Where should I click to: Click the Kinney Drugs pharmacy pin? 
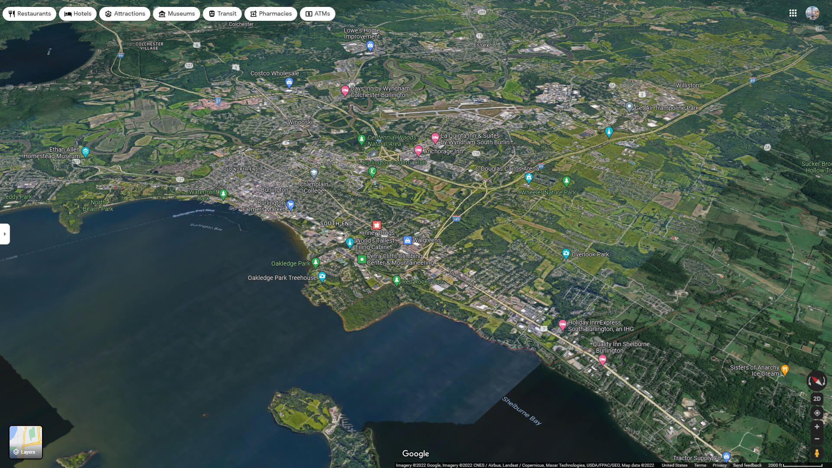click(377, 225)
